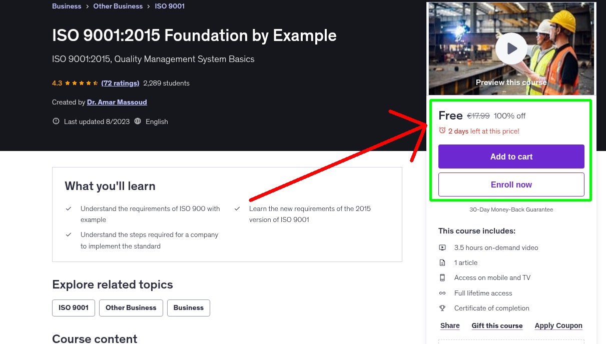606x344 pixels.
Task: Navigate to the Business breadcrumb
Action: click(67, 6)
